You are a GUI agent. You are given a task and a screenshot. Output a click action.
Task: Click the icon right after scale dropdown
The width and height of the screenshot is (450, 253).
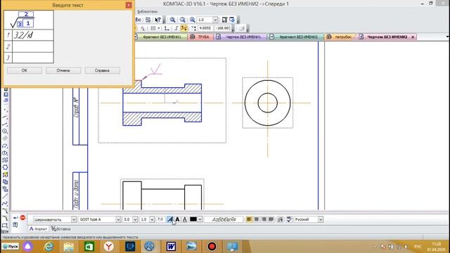pyautogui.click(x=225, y=20)
